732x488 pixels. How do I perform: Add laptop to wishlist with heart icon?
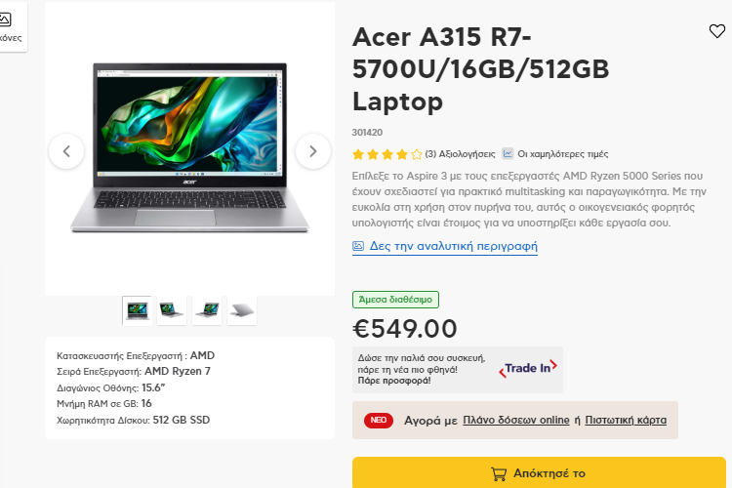pos(716,31)
